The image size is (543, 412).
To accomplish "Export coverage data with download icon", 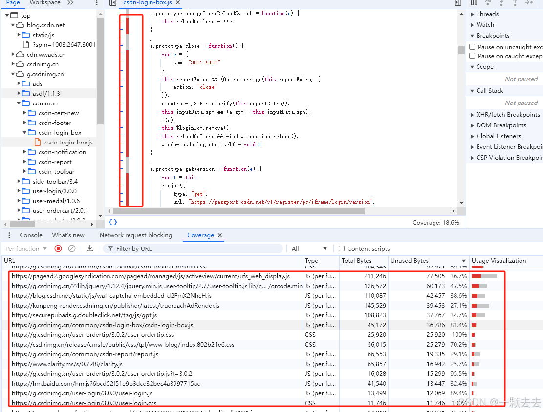I will click(90, 248).
